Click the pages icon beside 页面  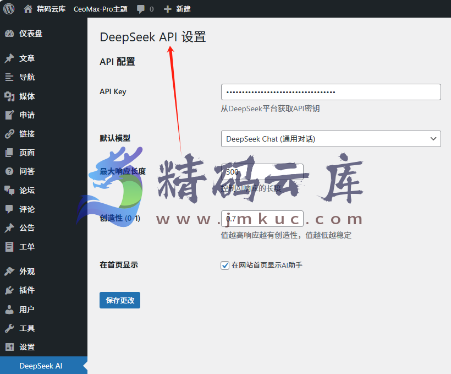[x=9, y=153]
